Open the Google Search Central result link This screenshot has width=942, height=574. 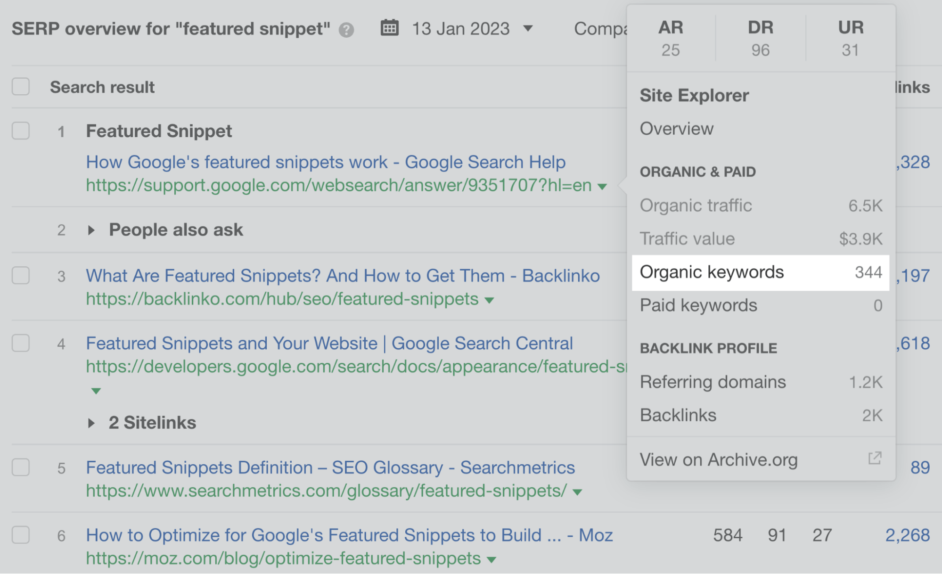click(x=329, y=343)
